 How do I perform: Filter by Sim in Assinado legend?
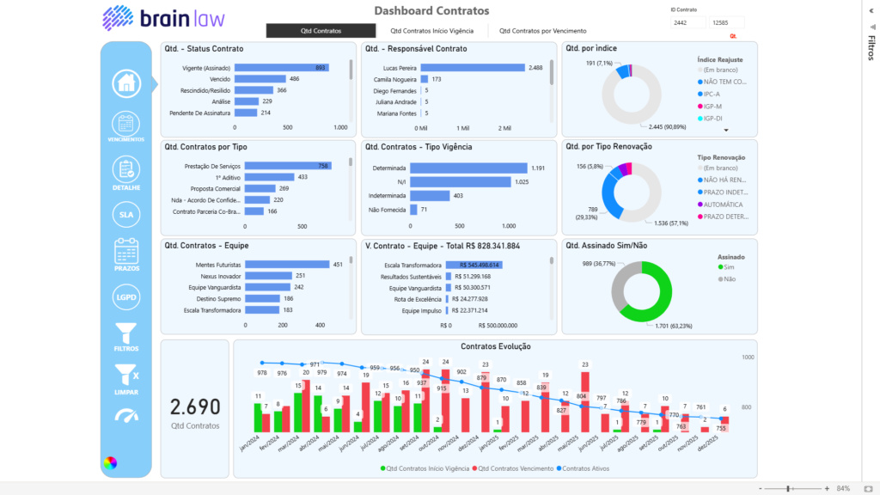(725, 267)
